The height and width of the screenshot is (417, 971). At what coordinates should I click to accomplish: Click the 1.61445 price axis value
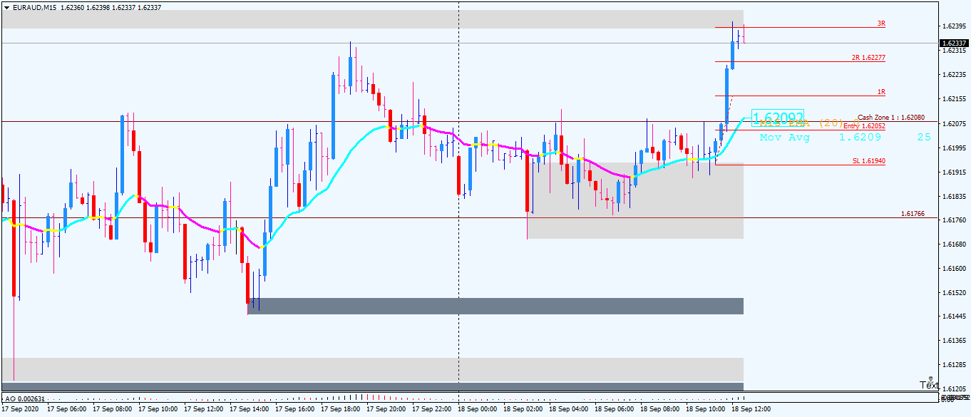click(954, 316)
